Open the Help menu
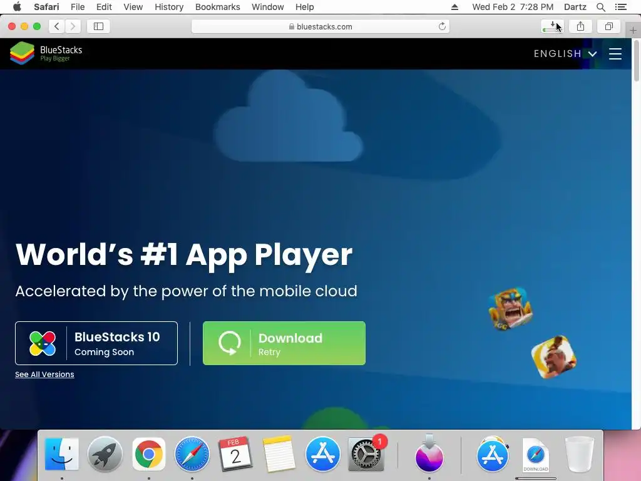Image resolution: width=641 pixels, height=481 pixels. [x=305, y=7]
